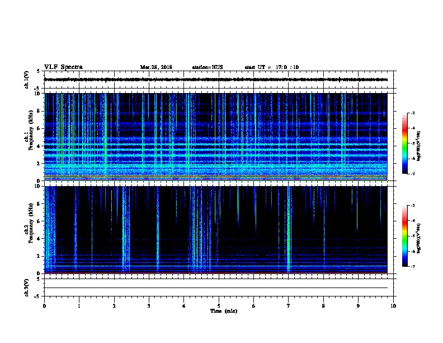The width and height of the screenshot is (443, 343).
Task: Click the ch.2 color bar log(PSD) unit label
Action: pyautogui.click(x=419, y=238)
